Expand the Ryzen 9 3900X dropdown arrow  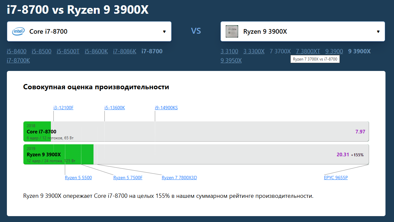pyautogui.click(x=378, y=32)
